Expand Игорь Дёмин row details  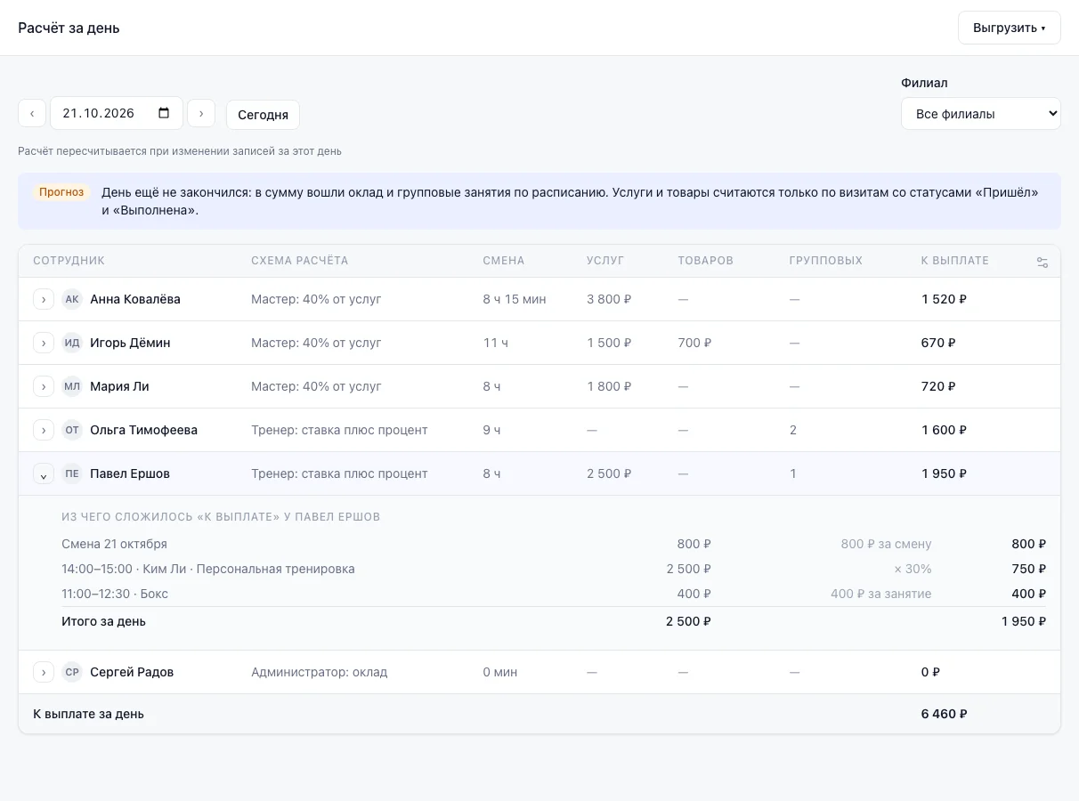click(x=44, y=343)
